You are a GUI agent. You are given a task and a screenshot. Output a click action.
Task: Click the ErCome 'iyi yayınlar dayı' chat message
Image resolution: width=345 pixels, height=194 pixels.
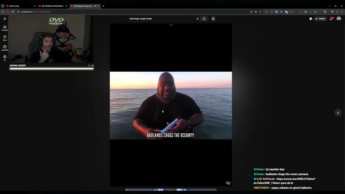pos(269,169)
